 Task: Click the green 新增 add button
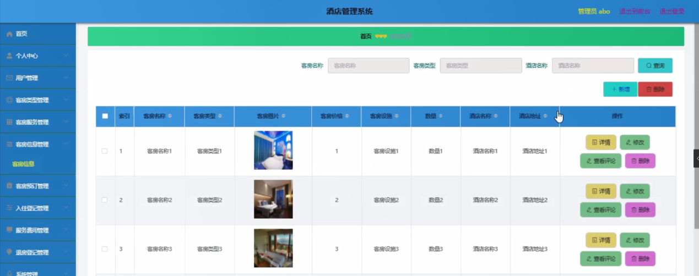(x=620, y=89)
